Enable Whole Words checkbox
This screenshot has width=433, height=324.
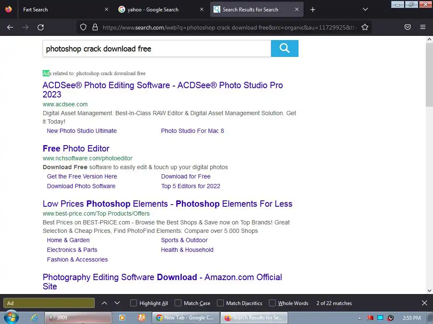coord(272,303)
